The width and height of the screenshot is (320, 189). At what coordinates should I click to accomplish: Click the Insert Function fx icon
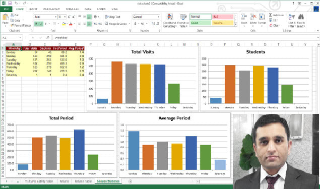coord(48,38)
